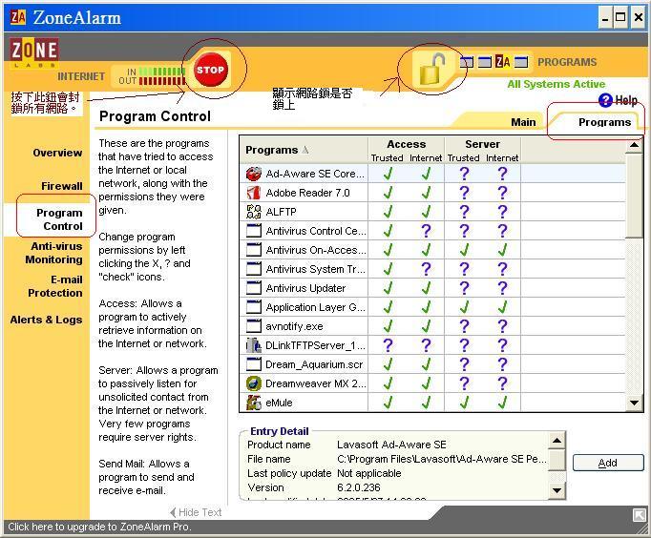Screen dimensions: 651x538
Task: Click the resize icon in bottom-right corner
Action: 639,515
